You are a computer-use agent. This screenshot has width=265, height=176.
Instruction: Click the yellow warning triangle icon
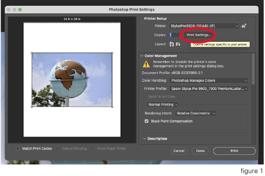click(146, 64)
